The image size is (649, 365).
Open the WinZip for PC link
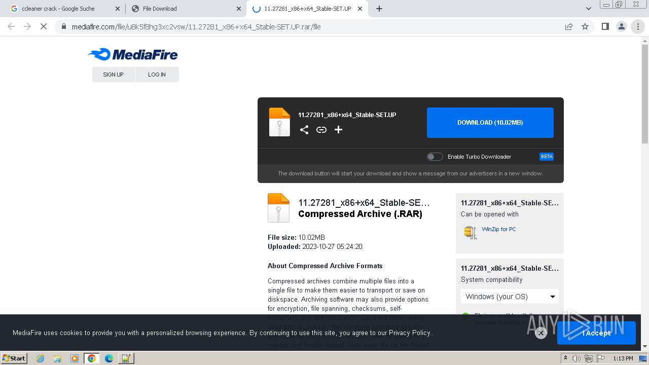tap(499, 229)
